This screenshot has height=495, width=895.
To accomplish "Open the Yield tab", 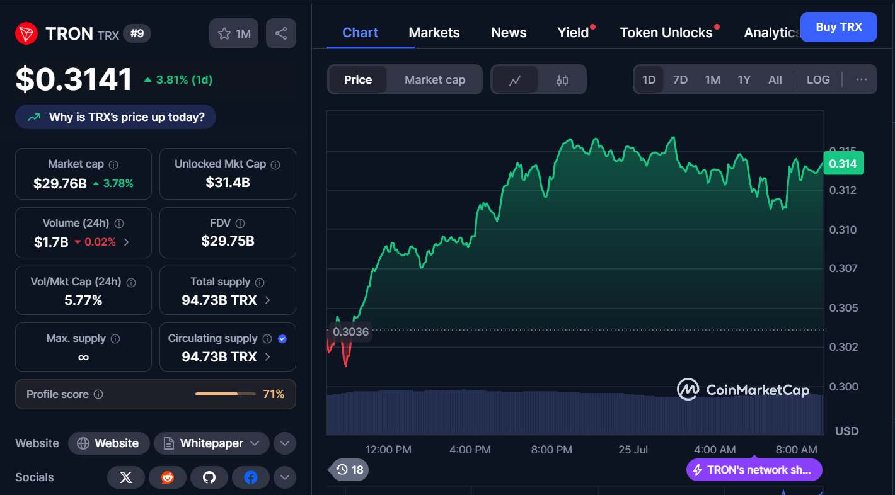I will [574, 33].
